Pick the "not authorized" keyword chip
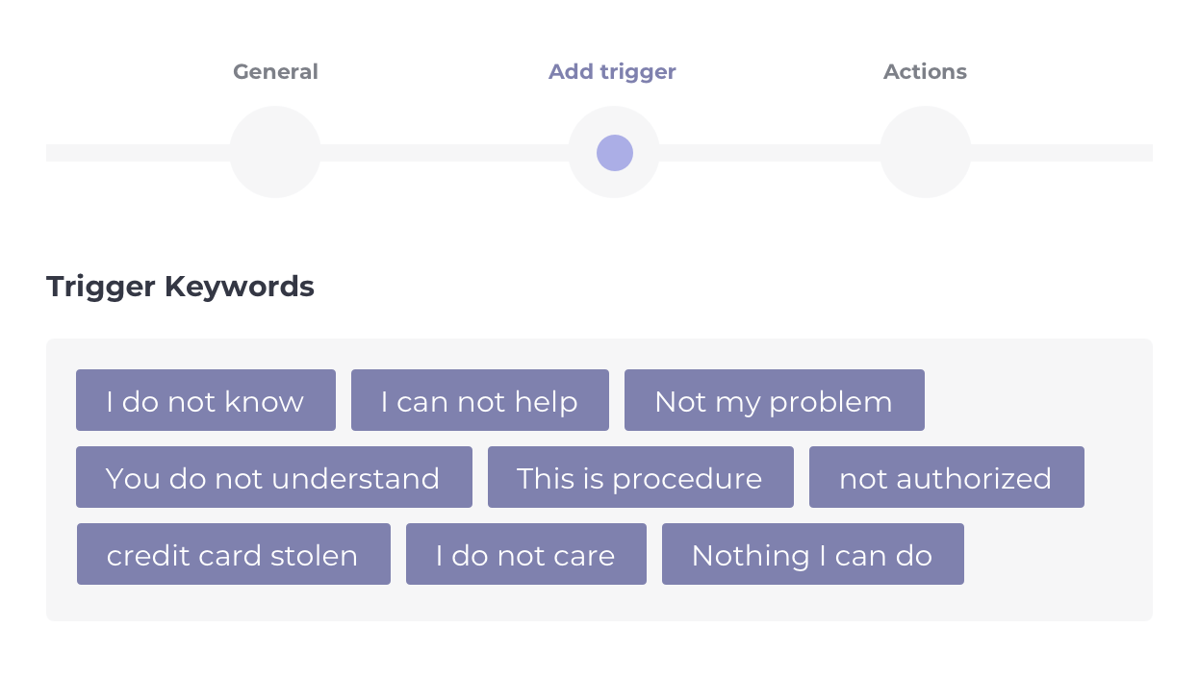This screenshot has height=679, width=1199. point(947,477)
